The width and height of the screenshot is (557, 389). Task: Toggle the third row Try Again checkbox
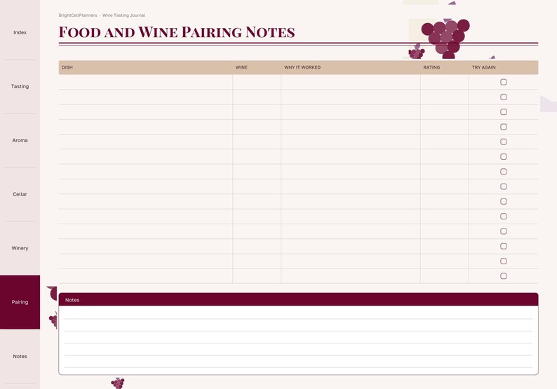504,112
